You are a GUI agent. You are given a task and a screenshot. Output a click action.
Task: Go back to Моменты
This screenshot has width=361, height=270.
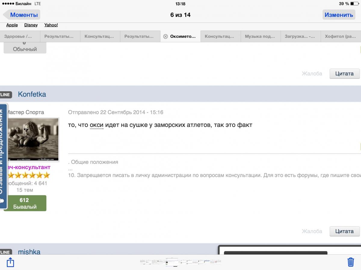click(x=22, y=15)
